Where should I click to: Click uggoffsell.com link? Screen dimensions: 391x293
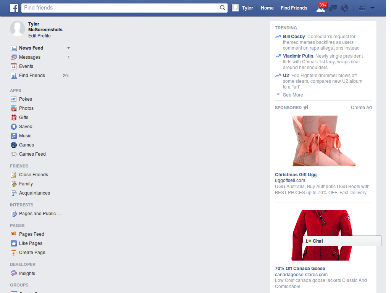[290, 180]
